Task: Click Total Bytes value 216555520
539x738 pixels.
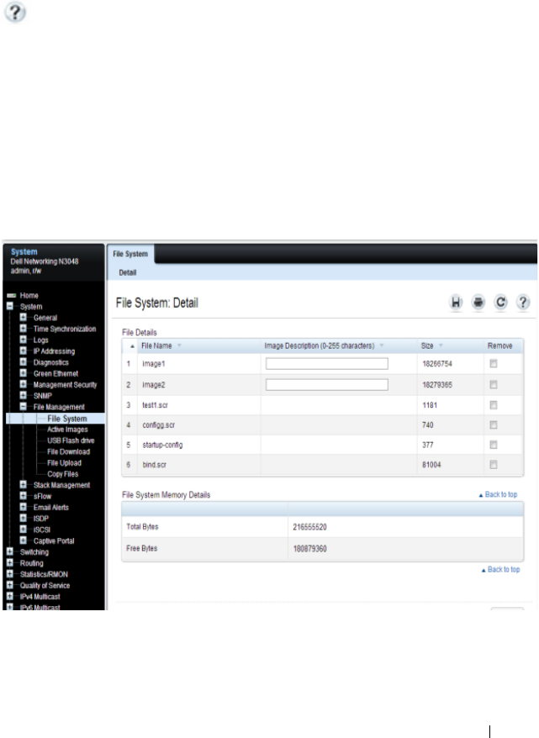Action: pos(309,527)
